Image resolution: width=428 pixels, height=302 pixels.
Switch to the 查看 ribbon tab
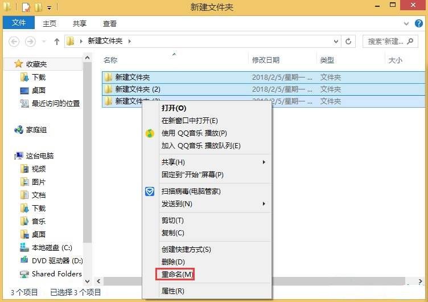110,23
